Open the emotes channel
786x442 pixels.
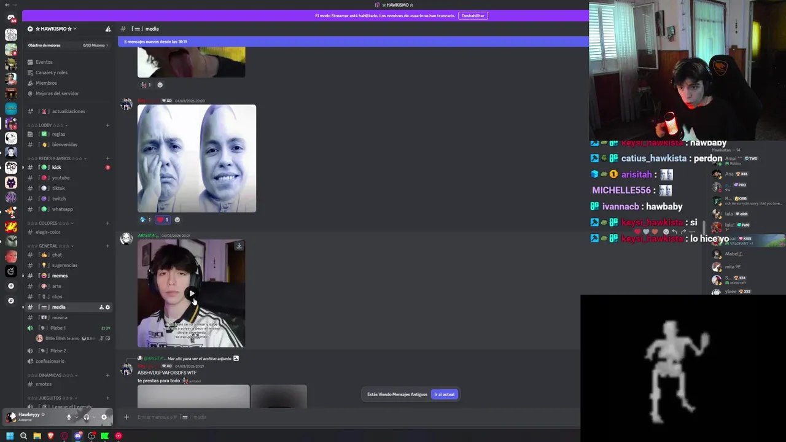[x=44, y=384]
